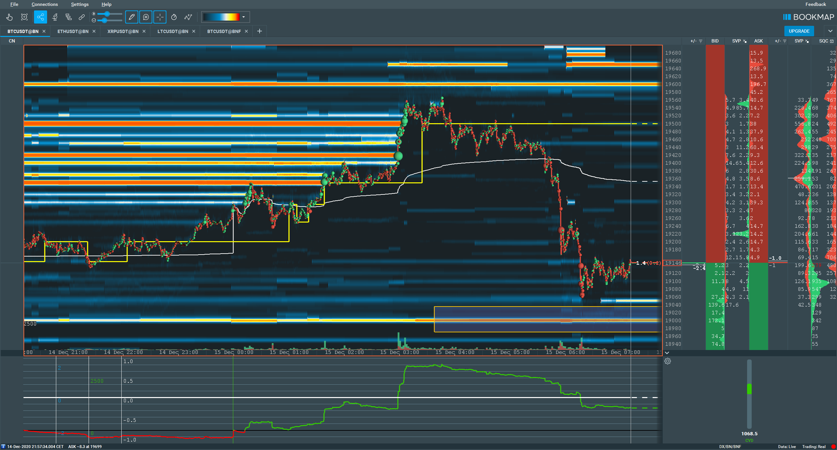Click the heatmap gradient color bar
This screenshot has height=450, width=837.
point(221,17)
